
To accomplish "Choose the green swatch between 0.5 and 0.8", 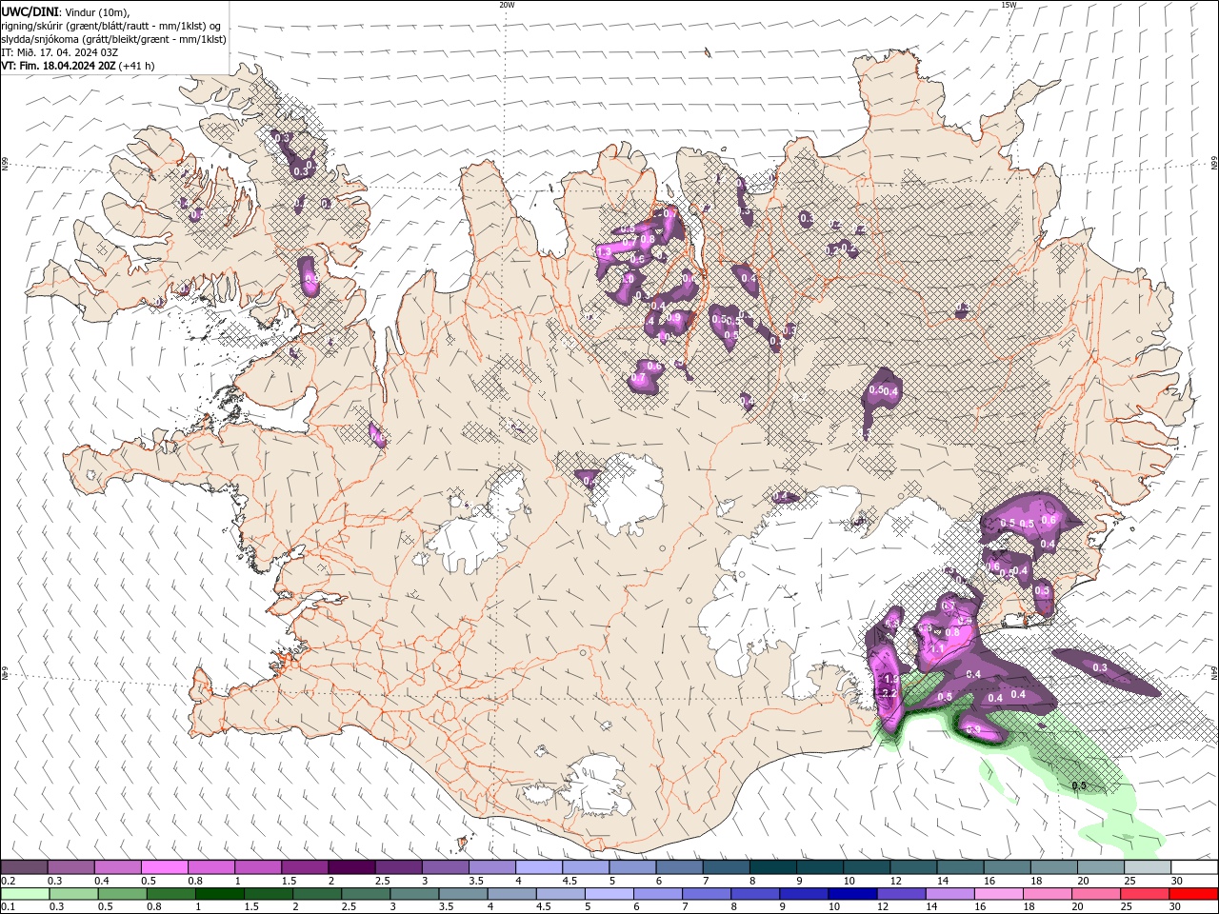I will (x=122, y=894).
